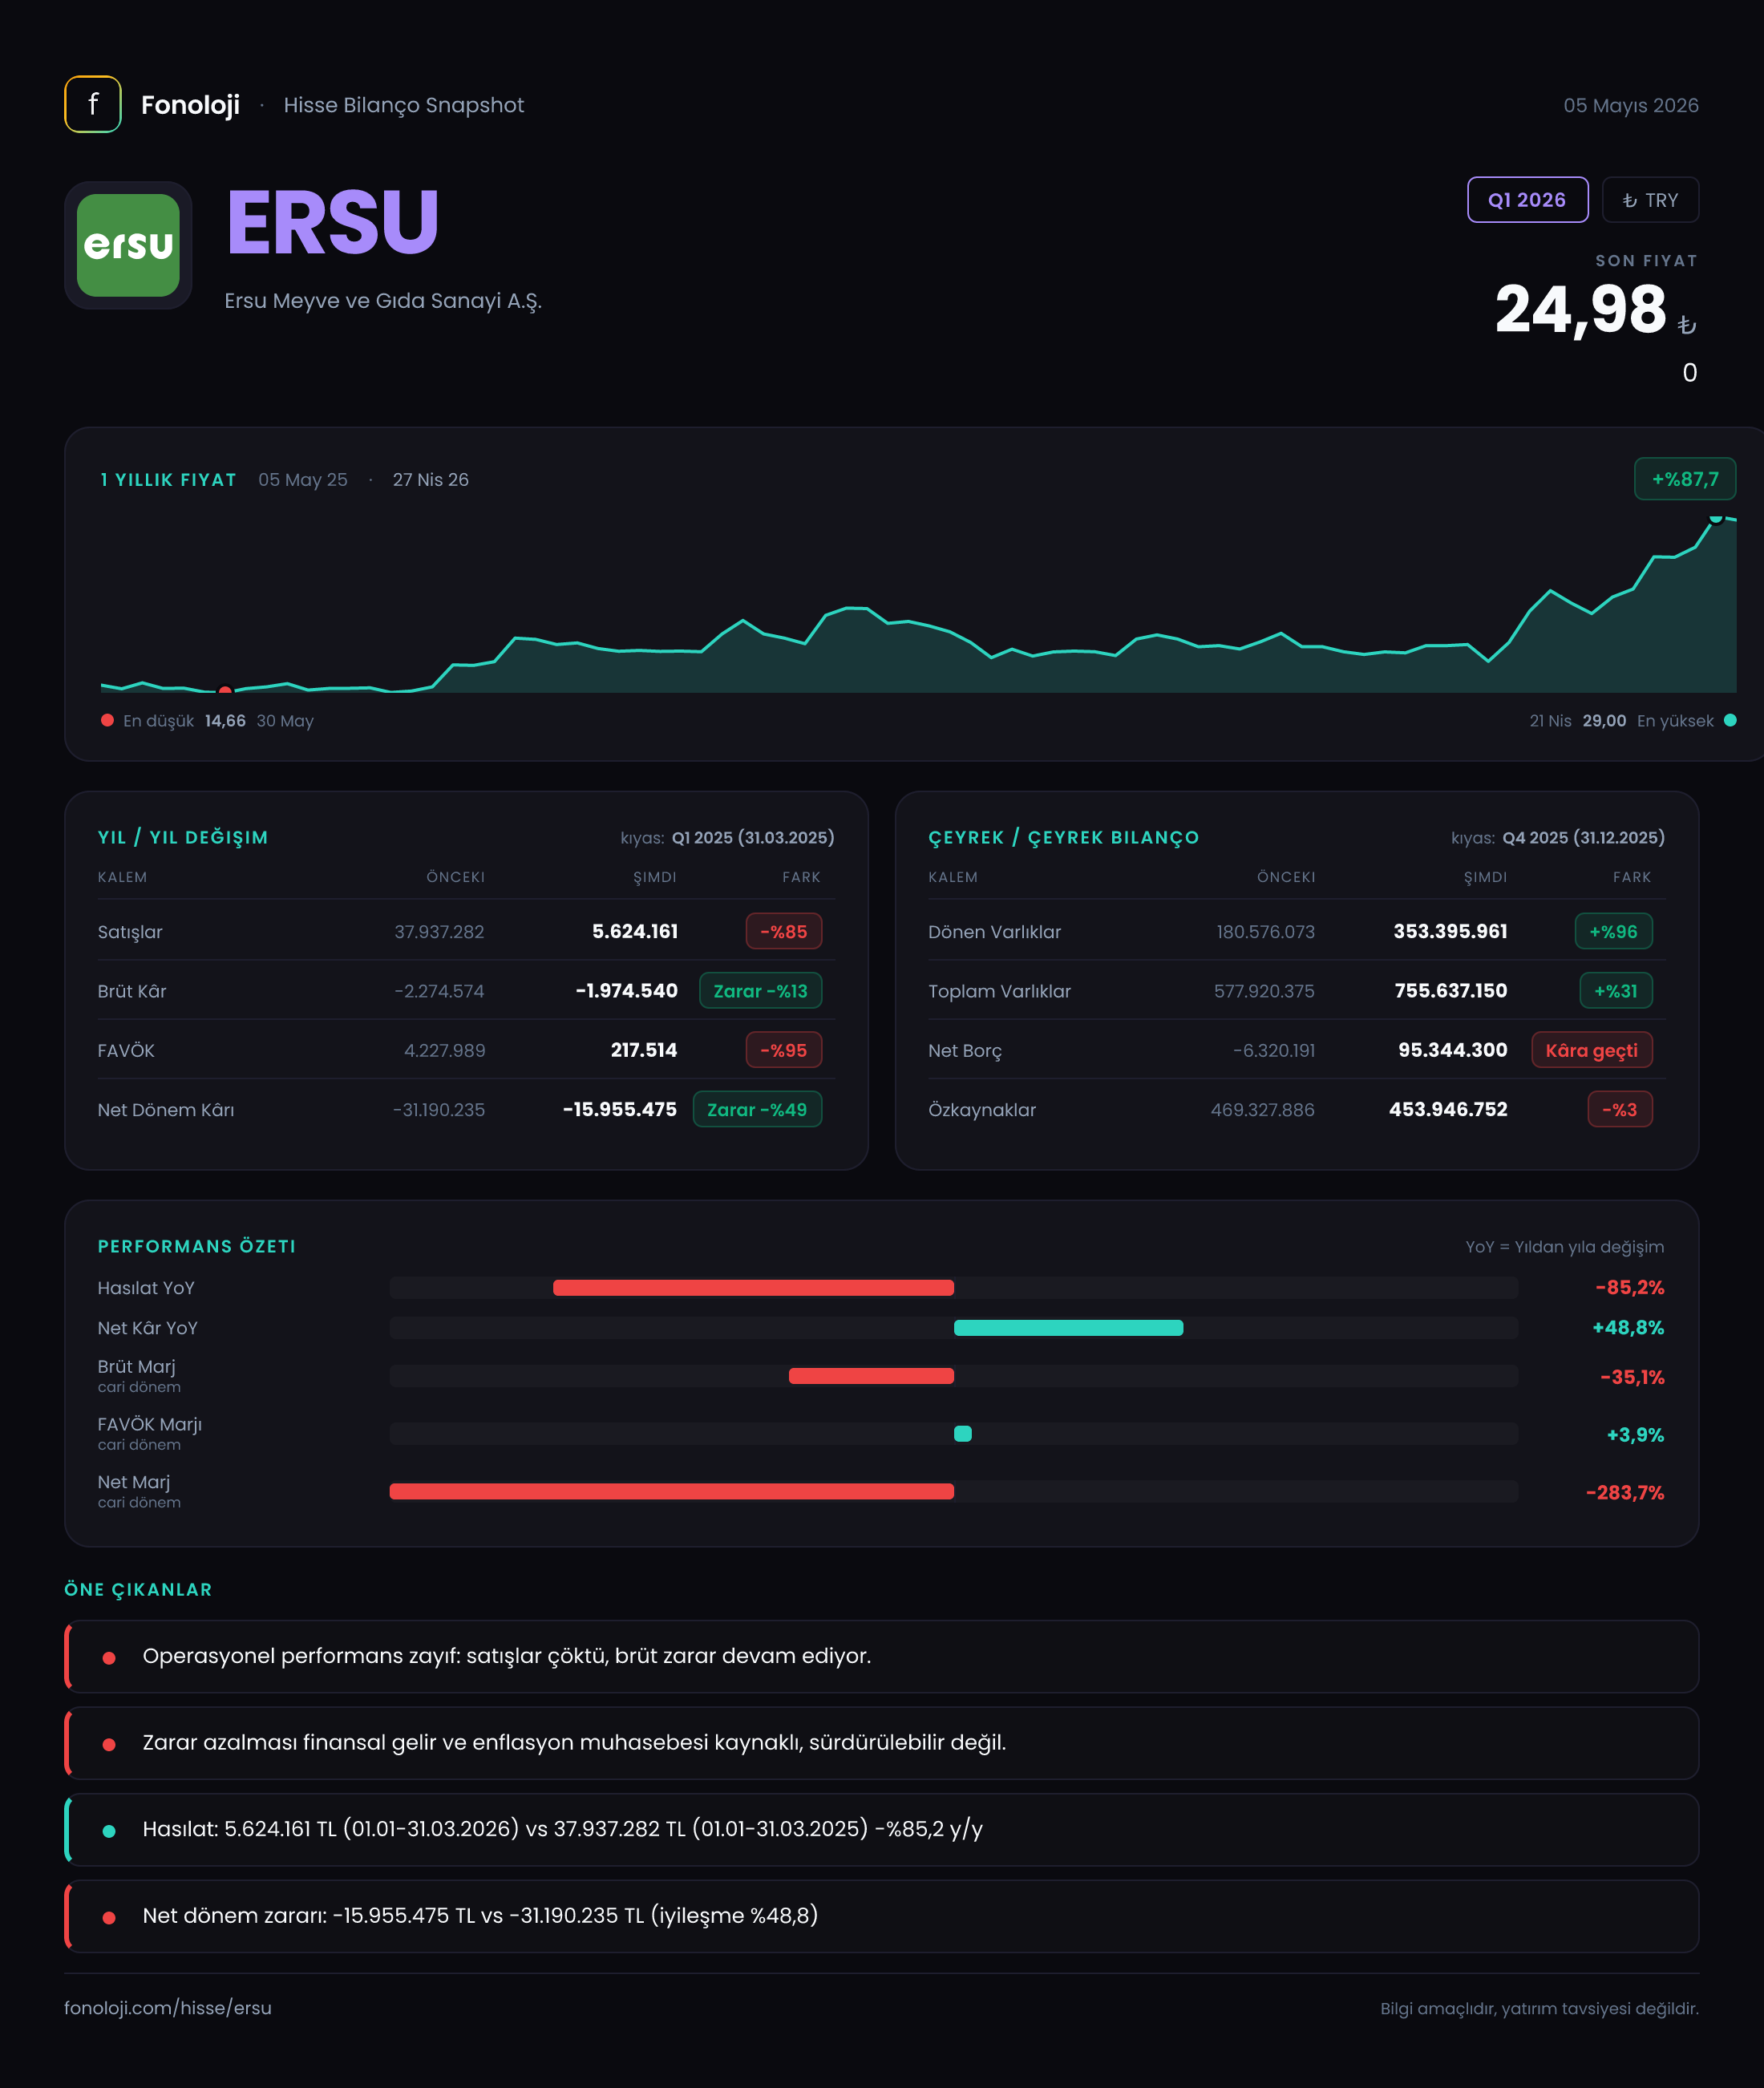Click the 755.637.150 Toplam Varlıklar value

coord(1451,991)
